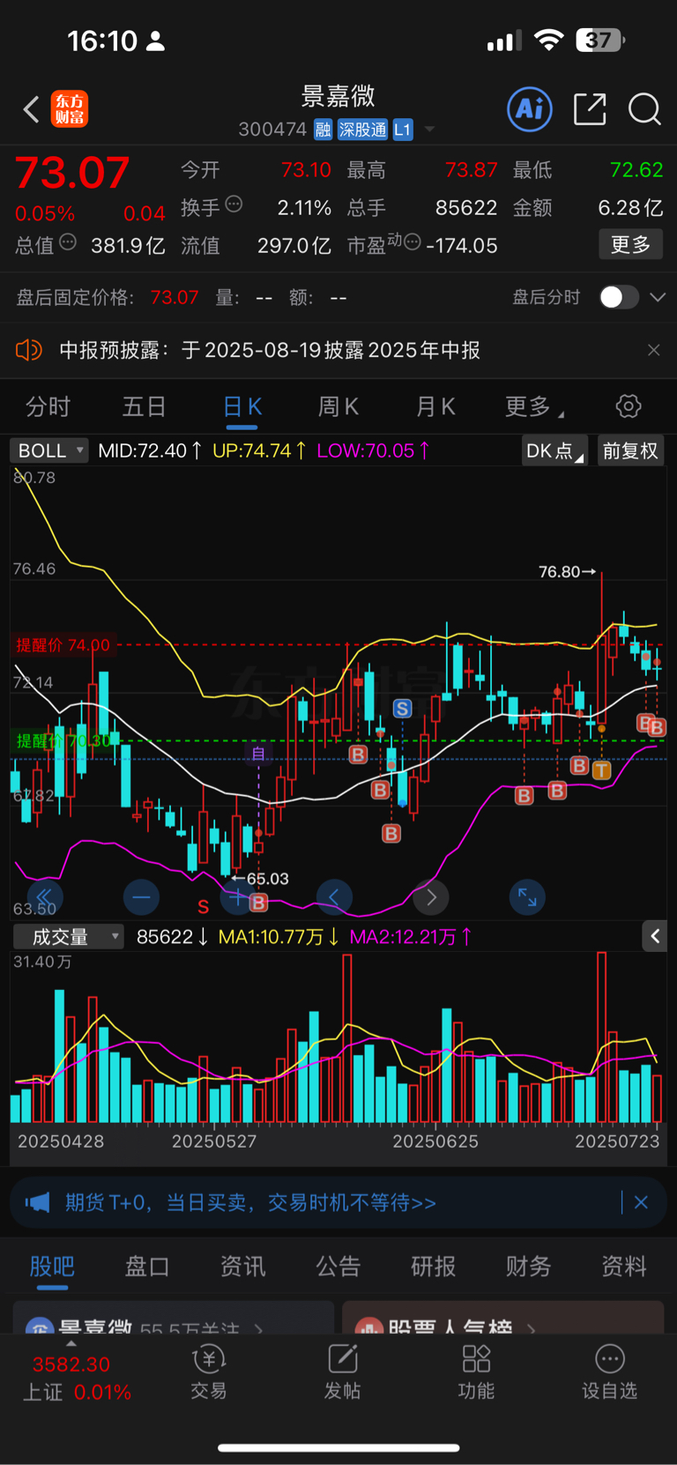This screenshot has width=677, height=1465.
Task: Open the 盘口 tab
Action: [147, 1266]
